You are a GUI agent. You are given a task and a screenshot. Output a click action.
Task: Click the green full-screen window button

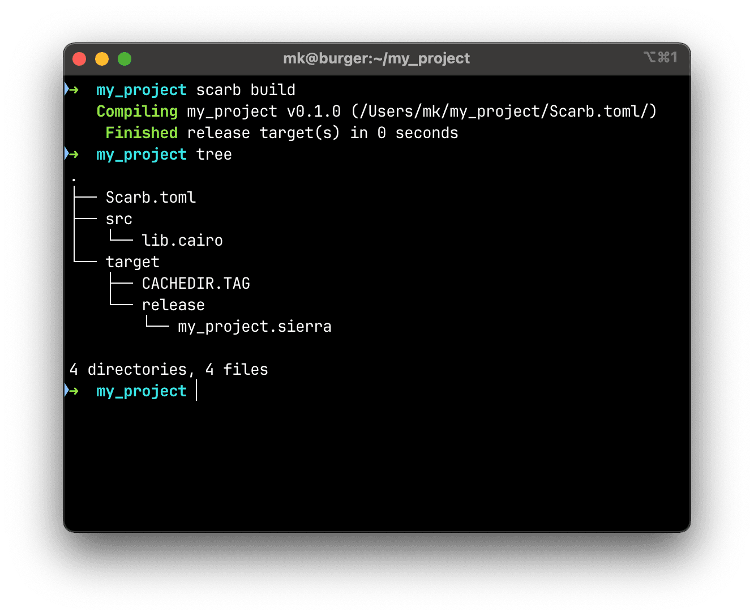(125, 59)
